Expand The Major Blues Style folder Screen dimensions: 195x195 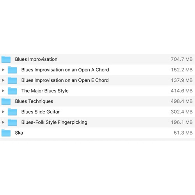tap(3, 91)
